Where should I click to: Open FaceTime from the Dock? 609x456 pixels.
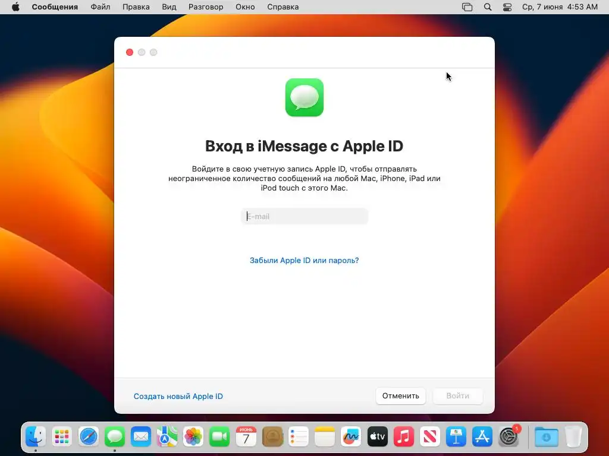(219, 436)
